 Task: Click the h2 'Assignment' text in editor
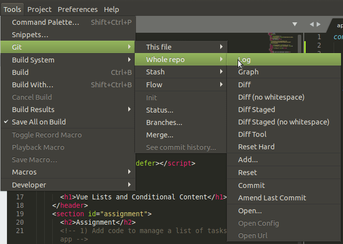(x=96, y=222)
